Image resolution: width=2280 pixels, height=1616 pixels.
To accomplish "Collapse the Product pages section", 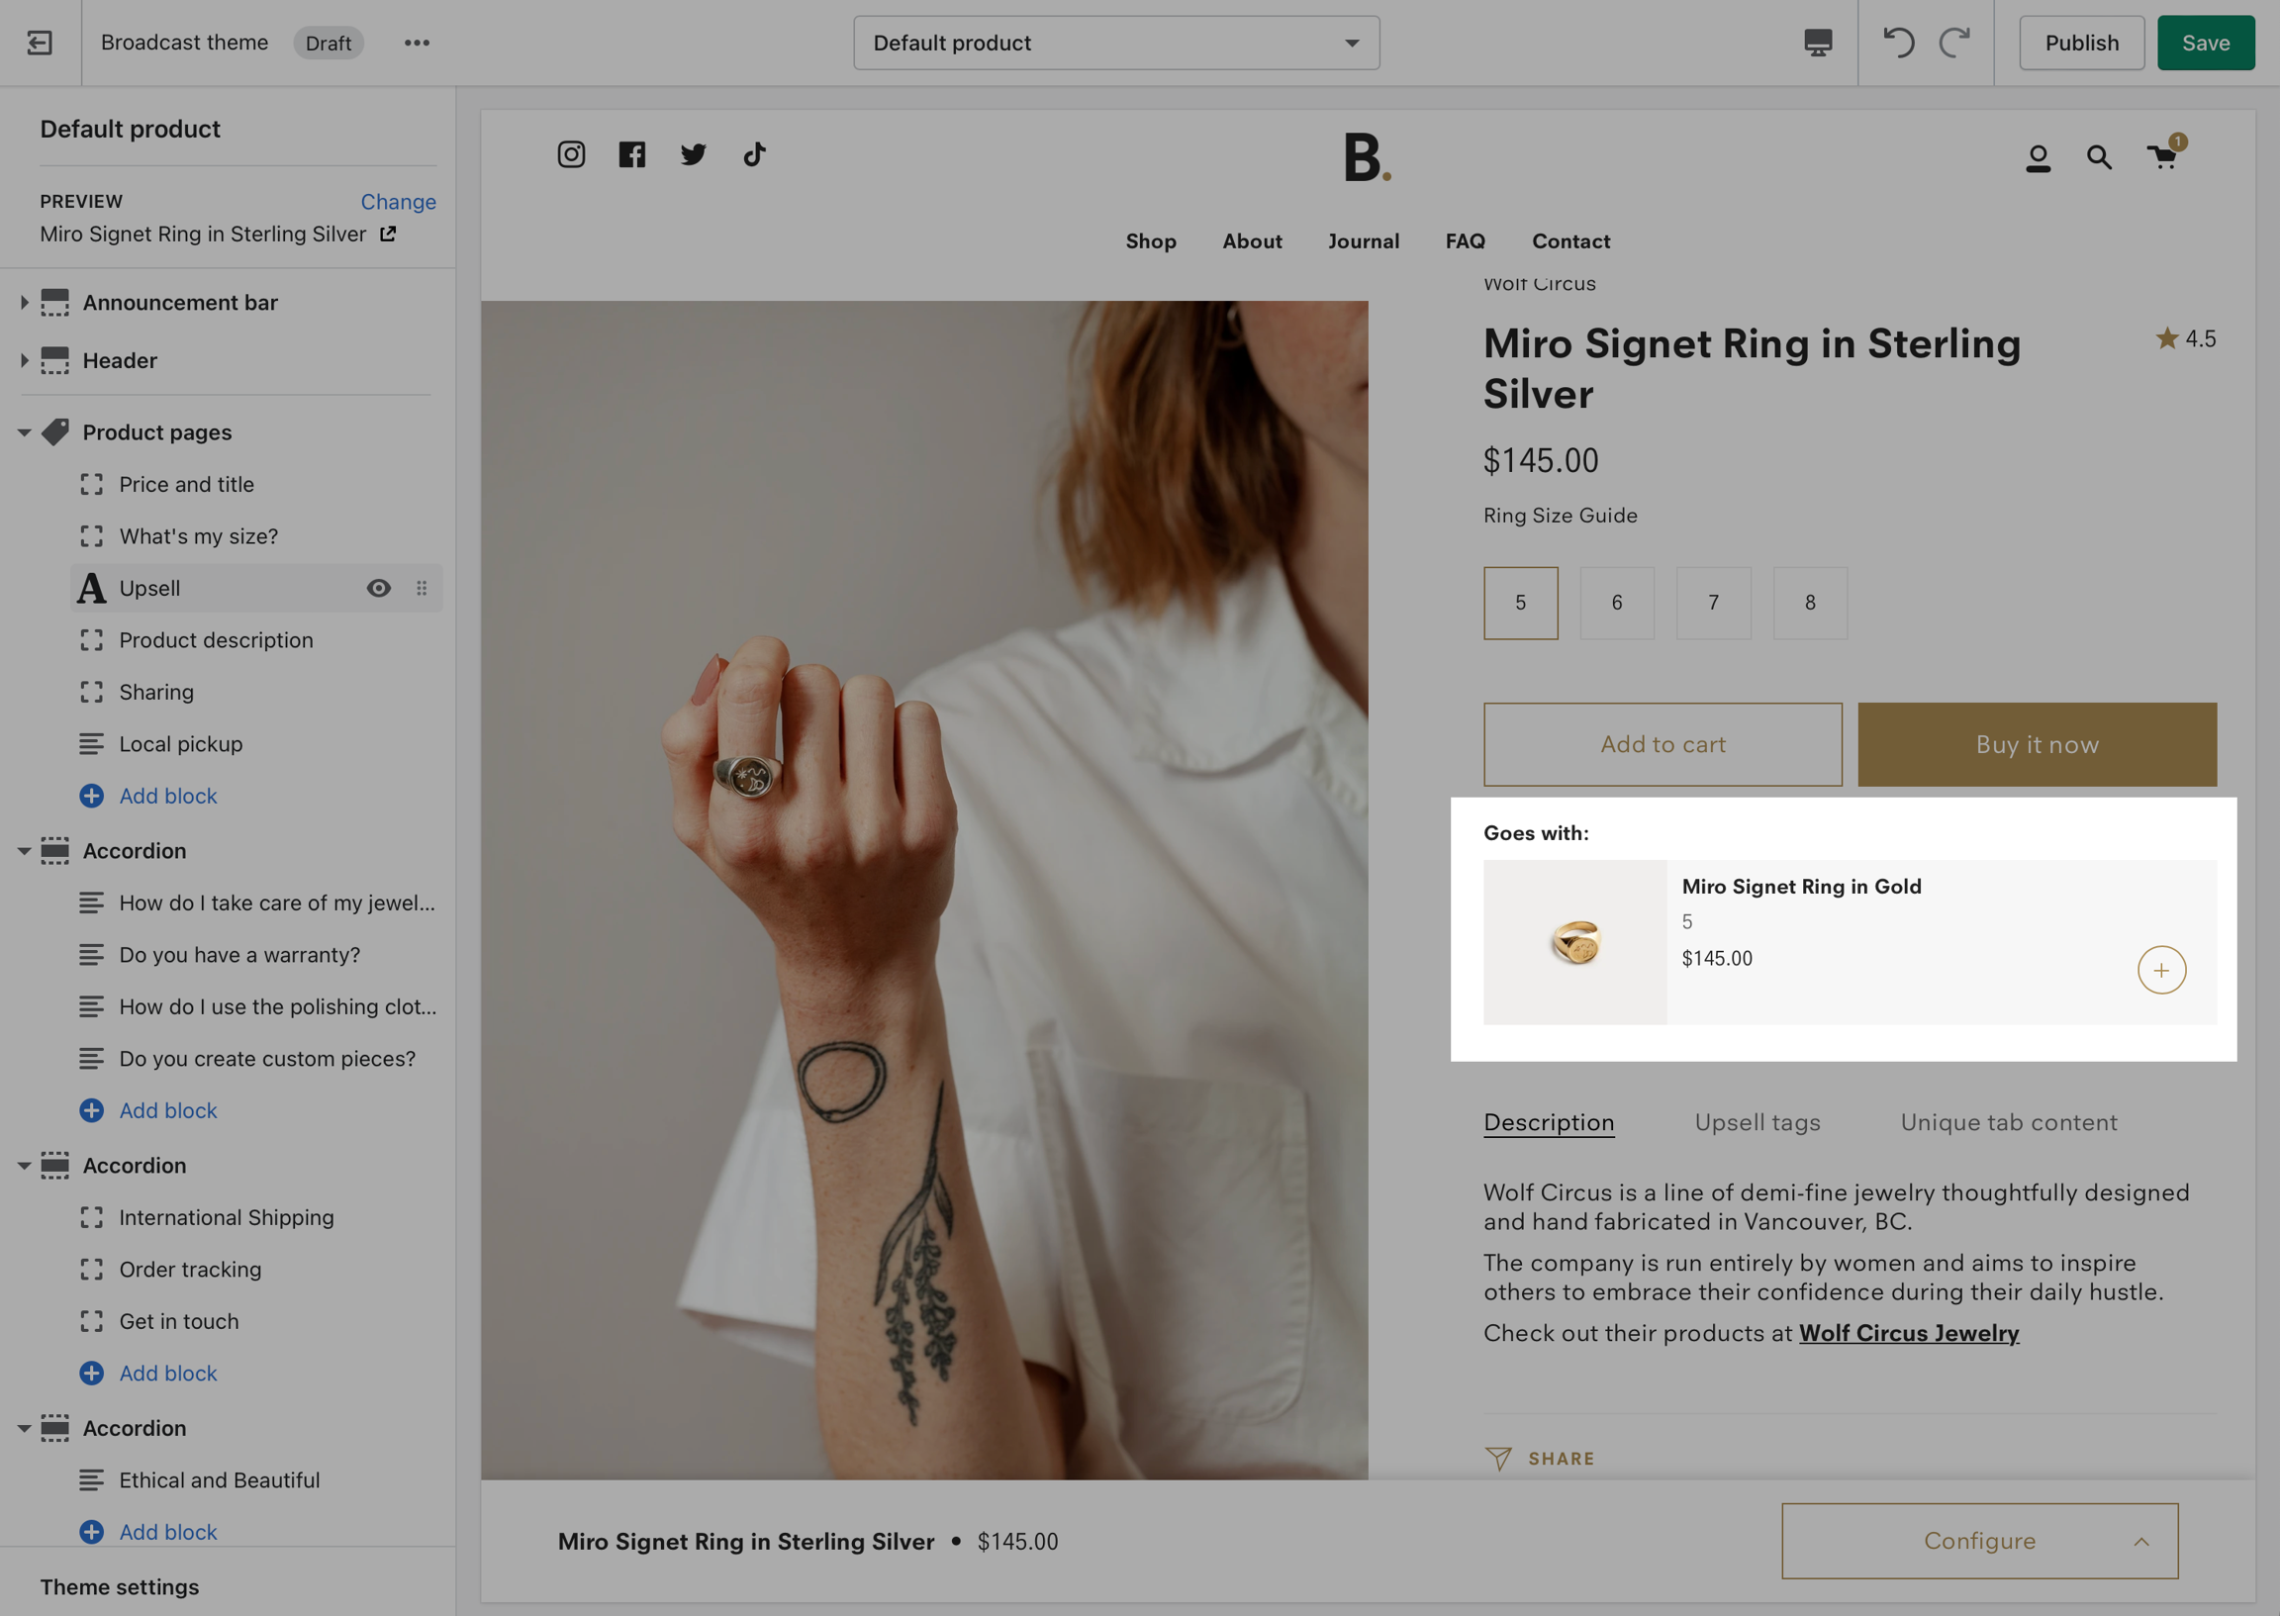I will click(x=24, y=432).
